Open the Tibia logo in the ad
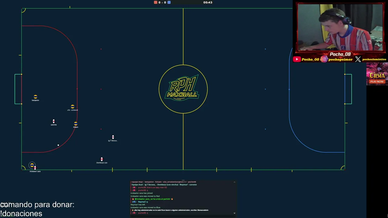Viewport: 388px width, 218px height. click(377, 75)
